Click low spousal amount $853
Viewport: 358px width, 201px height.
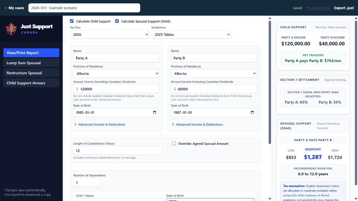pos(291,157)
